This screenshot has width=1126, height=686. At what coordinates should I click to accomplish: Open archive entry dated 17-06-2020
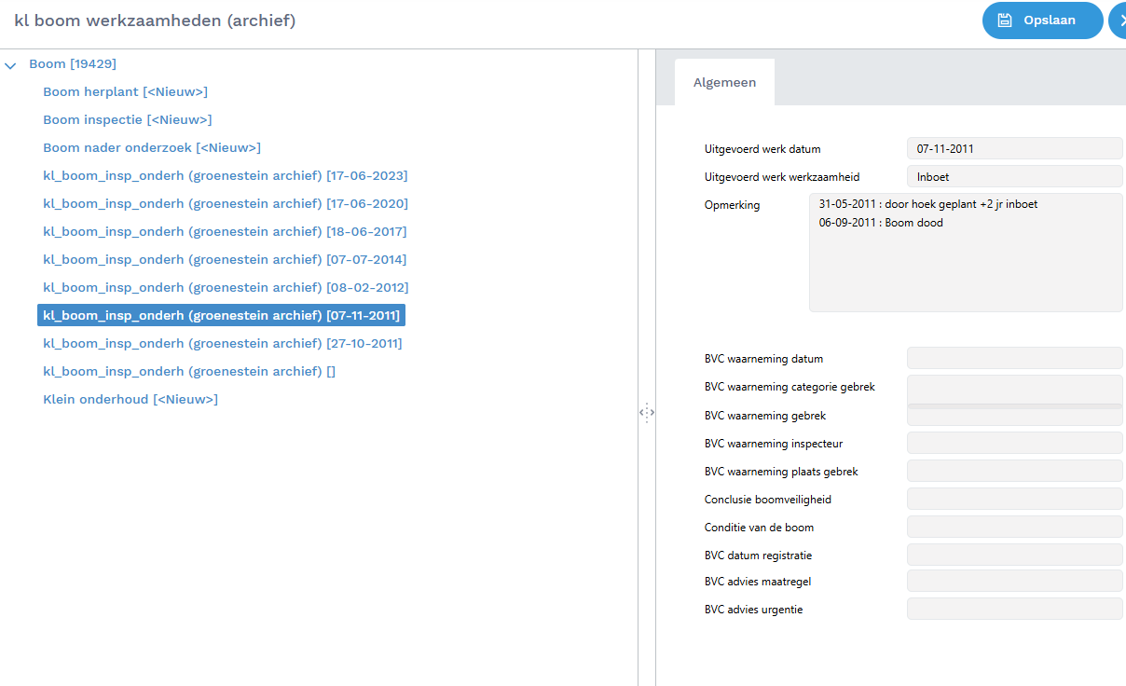click(225, 204)
